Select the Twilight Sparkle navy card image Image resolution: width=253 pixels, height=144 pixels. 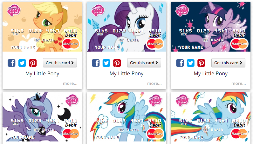point(211,27)
